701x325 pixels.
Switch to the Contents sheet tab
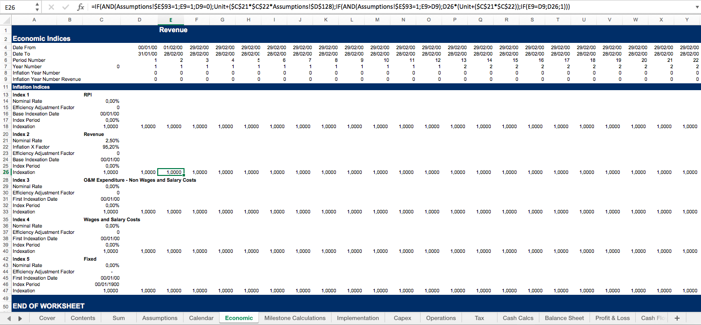click(83, 318)
